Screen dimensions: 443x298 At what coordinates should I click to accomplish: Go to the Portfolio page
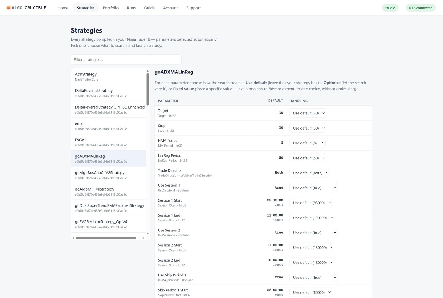[x=111, y=8]
